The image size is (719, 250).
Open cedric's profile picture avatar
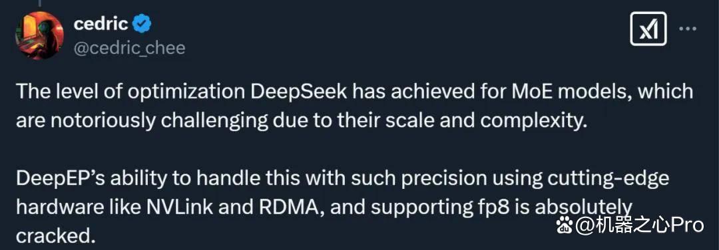39,35
